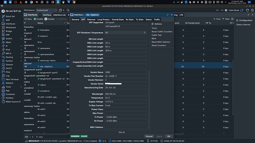Toggle the Live refresh control

pos(39,137)
